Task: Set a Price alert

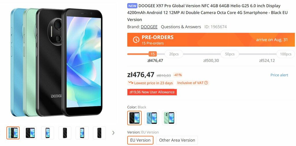Action: (279, 75)
